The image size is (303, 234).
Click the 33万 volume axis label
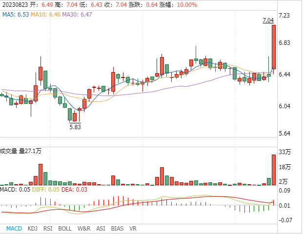284,152
